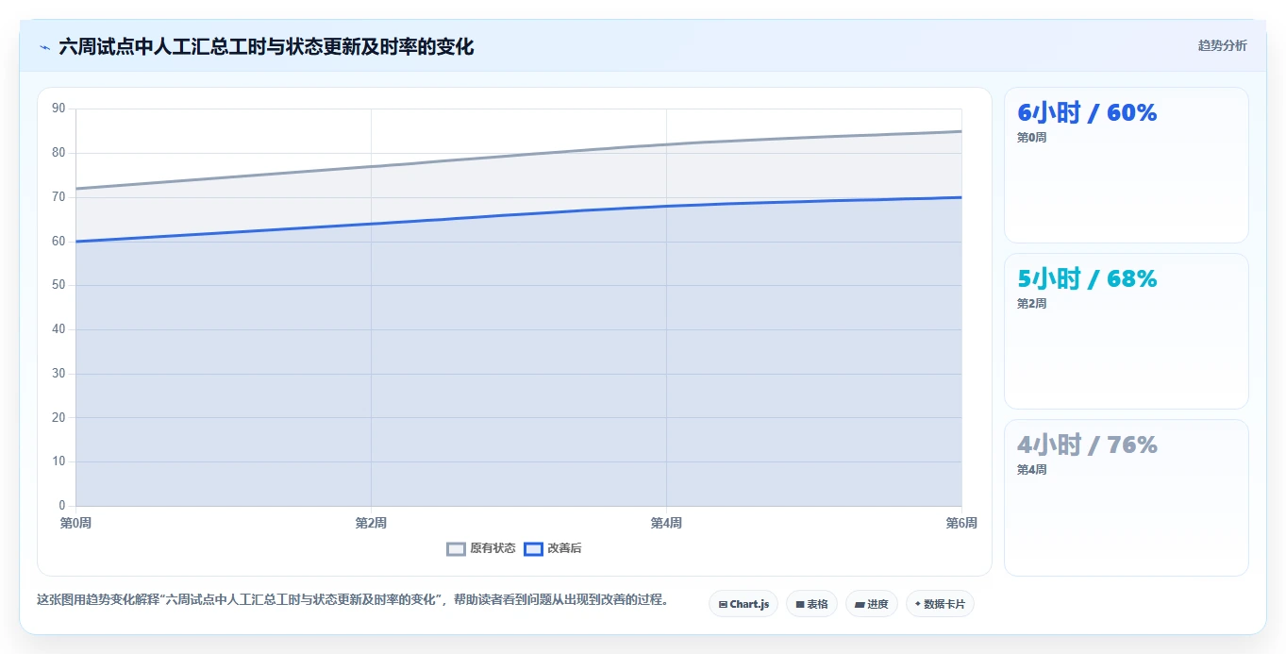Select the 表格 tag
The height and width of the screenshot is (654, 1286).
point(811,604)
